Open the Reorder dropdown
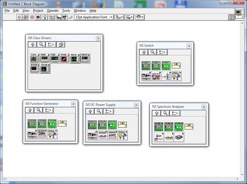Image resolution: width=247 pixels, height=184 pixels. (140, 17)
